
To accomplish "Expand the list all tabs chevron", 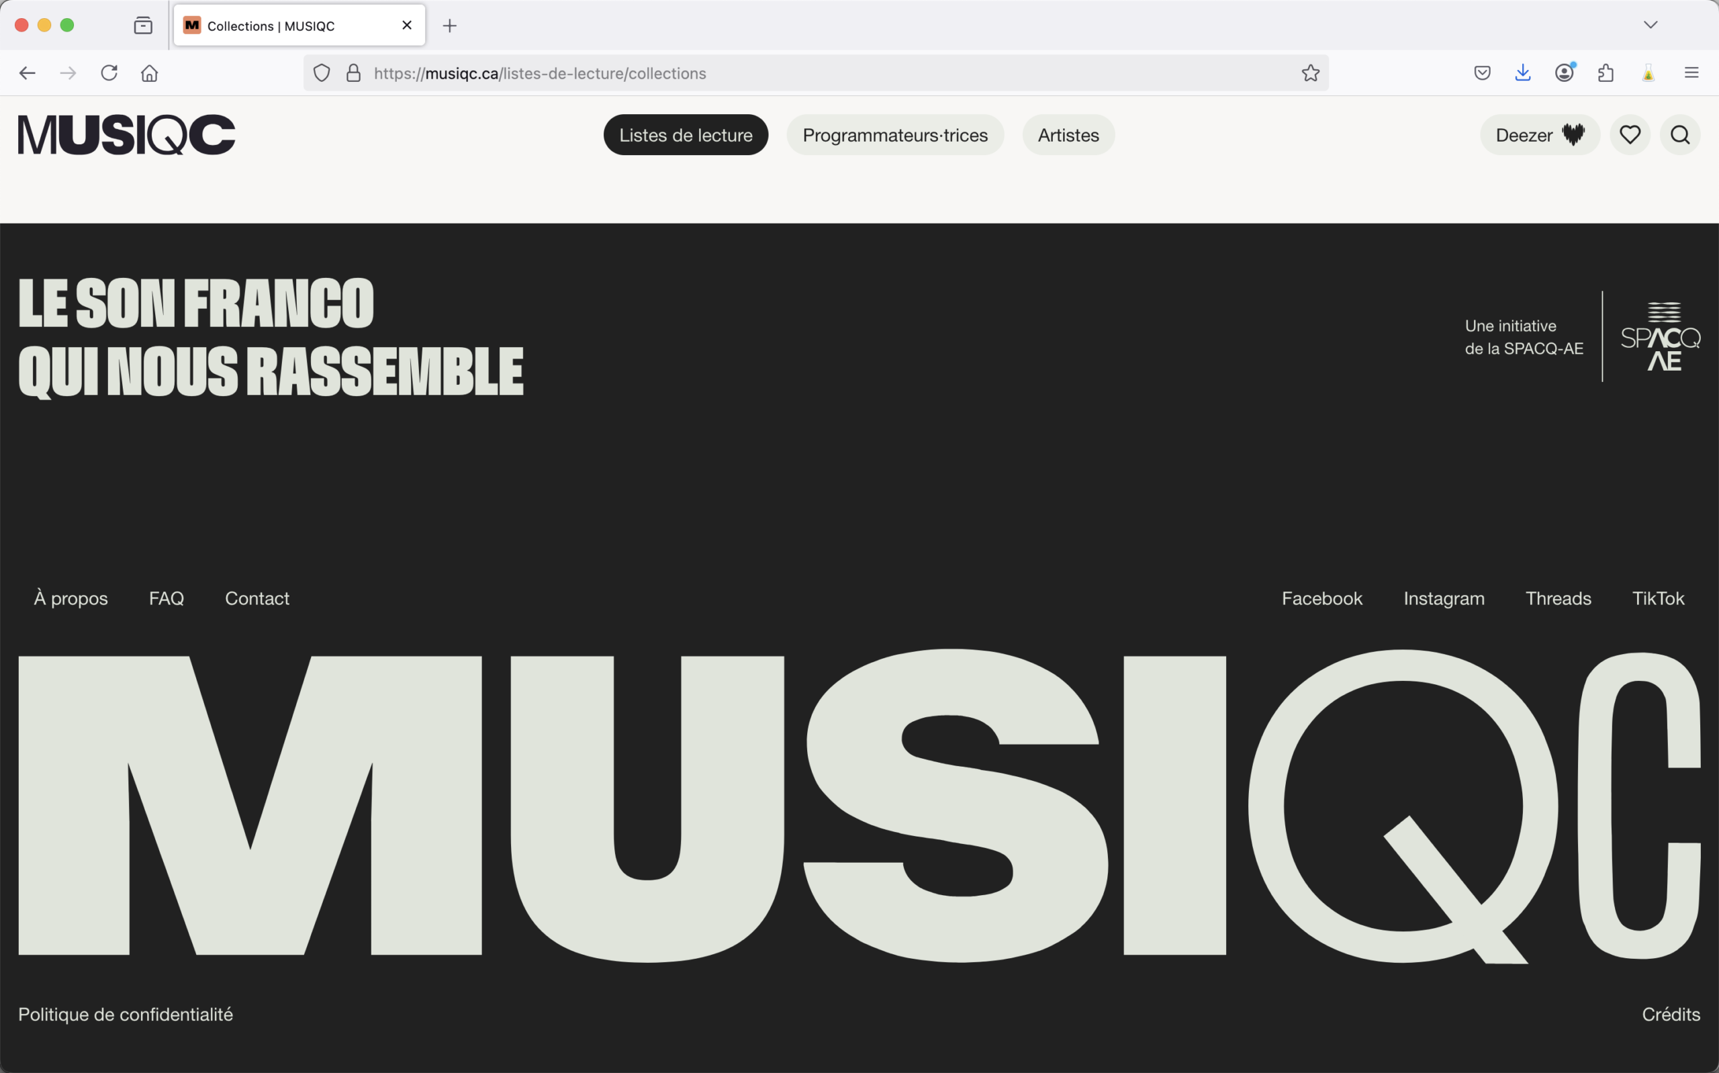I will coord(1651,25).
